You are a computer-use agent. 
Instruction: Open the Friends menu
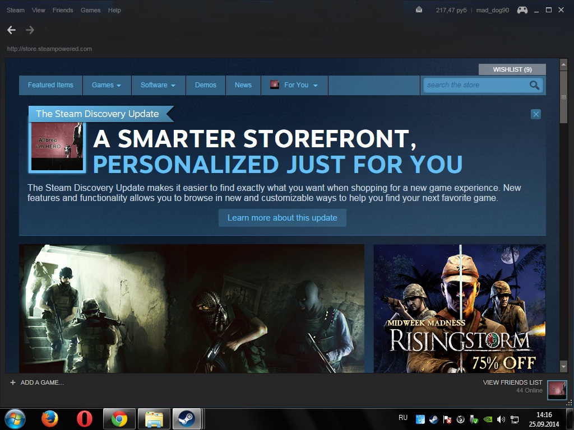point(63,10)
